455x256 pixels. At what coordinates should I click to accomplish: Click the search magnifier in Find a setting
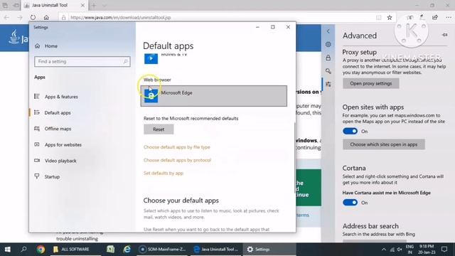(125, 62)
